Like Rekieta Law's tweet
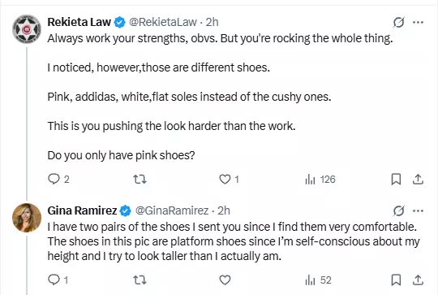This screenshot has height=295, width=438. [229, 179]
